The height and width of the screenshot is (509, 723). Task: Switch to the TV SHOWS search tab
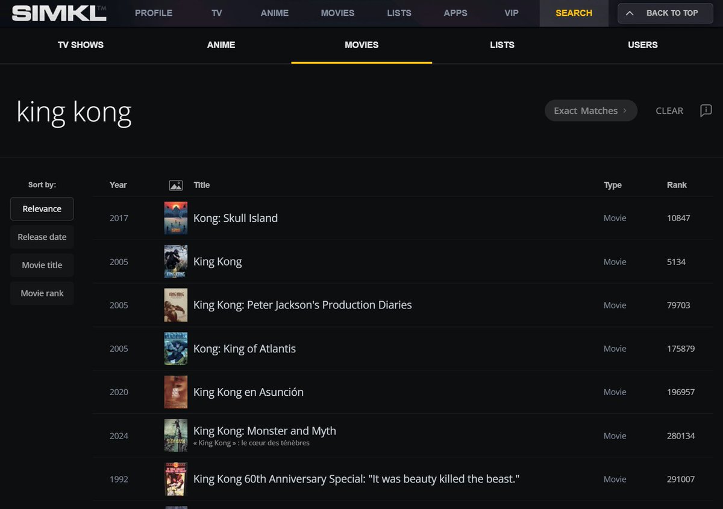click(x=81, y=45)
